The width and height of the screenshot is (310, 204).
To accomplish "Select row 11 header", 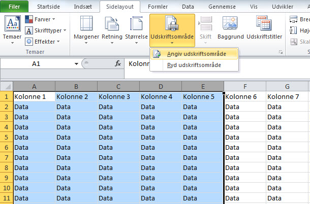I will click(7, 198).
